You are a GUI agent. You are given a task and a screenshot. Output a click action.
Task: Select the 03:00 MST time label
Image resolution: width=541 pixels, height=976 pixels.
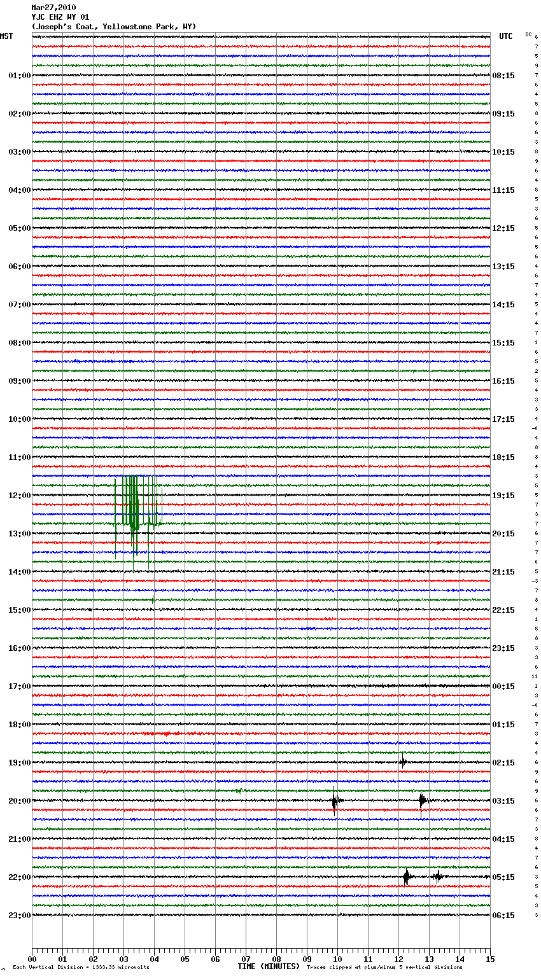(x=20, y=152)
